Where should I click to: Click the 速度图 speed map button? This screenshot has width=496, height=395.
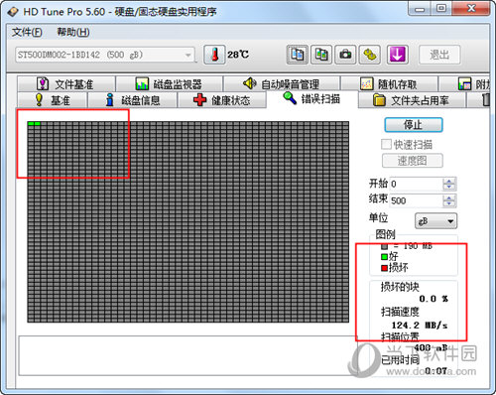(413, 161)
